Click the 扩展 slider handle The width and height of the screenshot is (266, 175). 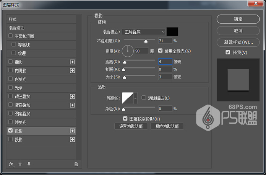pyautogui.click(x=123, y=70)
